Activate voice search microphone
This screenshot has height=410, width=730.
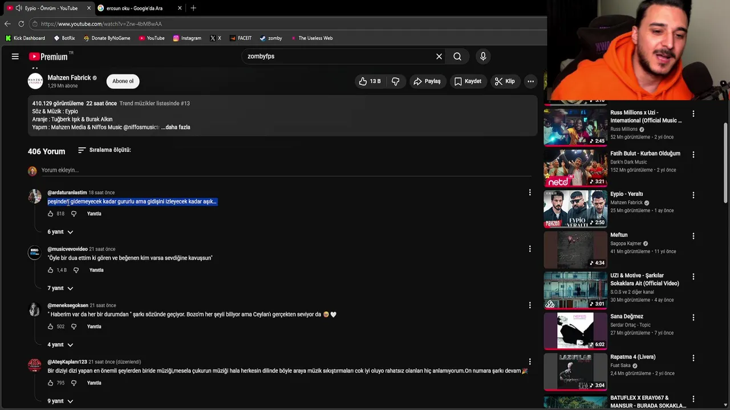pos(483,56)
